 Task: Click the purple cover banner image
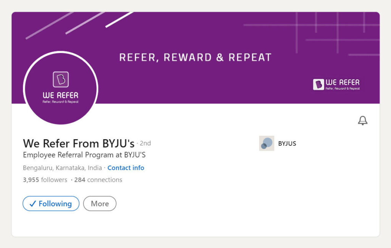click(195, 58)
